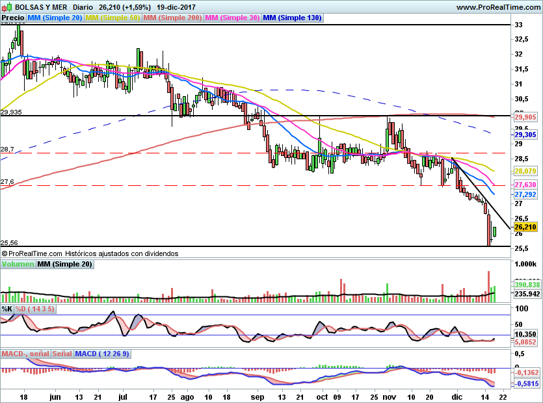The height and width of the screenshot is (403, 543).
Task: Open the MM (Simple 50) yellow indicator label
Action: pos(113,18)
